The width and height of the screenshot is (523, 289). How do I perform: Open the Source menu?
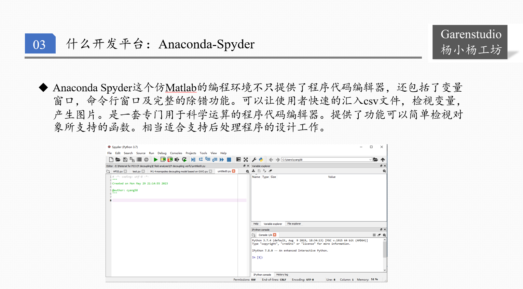pyautogui.click(x=141, y=153)
